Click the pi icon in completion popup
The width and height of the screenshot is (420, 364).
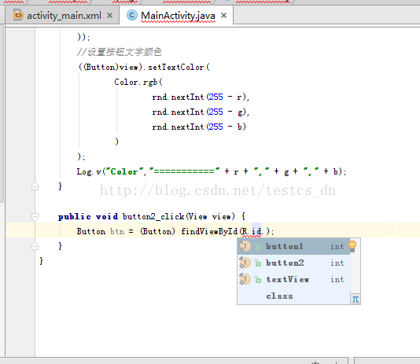356,299
